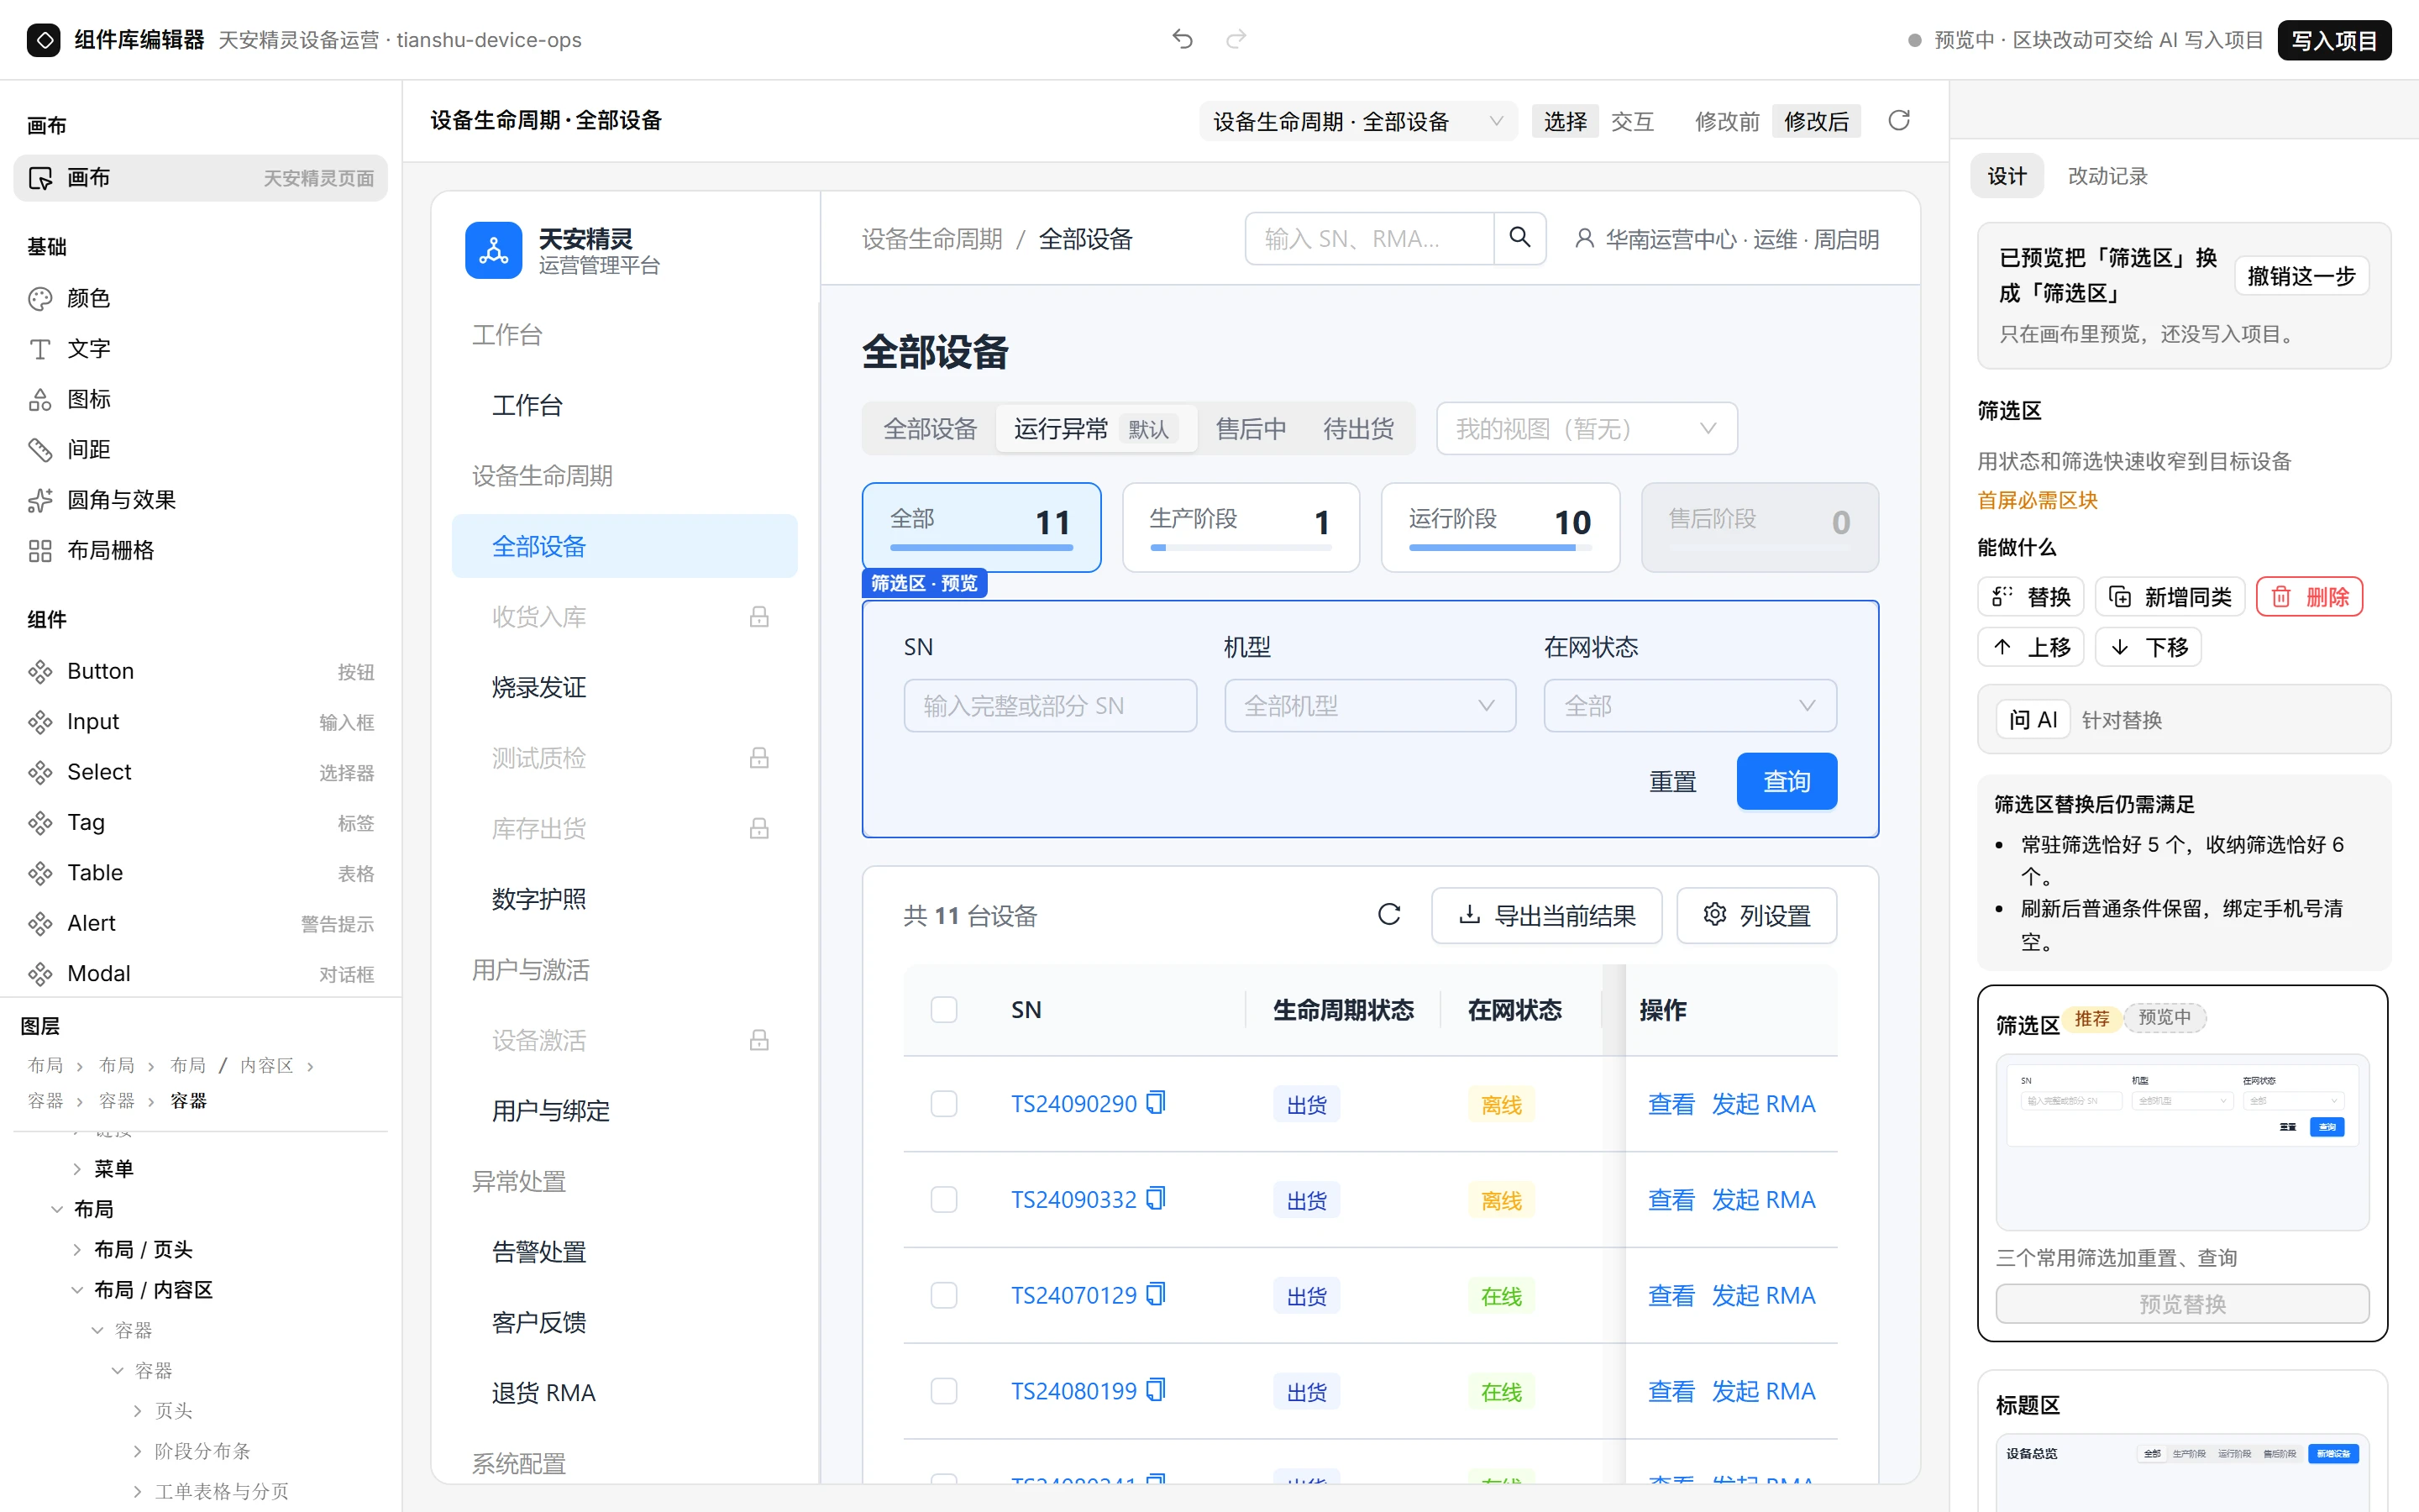Expand the 阶段分布条 layer node
This screenshot has width=2419, height=1512.
pyautogui.click(x=137, y=1451)
